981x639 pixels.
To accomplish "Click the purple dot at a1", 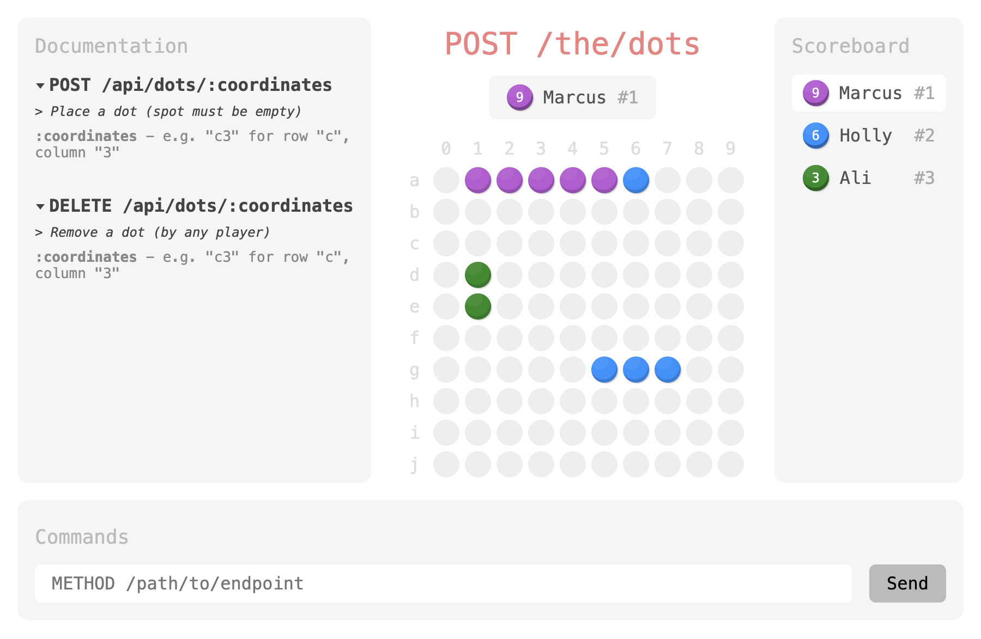I will (478, 180).
